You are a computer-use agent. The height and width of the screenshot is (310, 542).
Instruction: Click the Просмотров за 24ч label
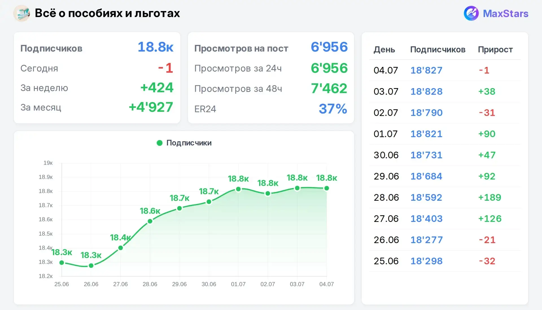(x=238, y=68)
